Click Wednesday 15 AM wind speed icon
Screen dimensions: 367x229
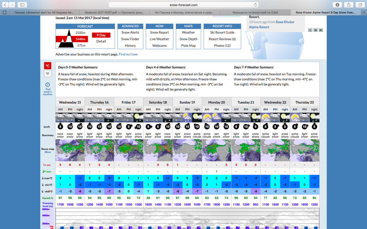[x=60, y=126]
